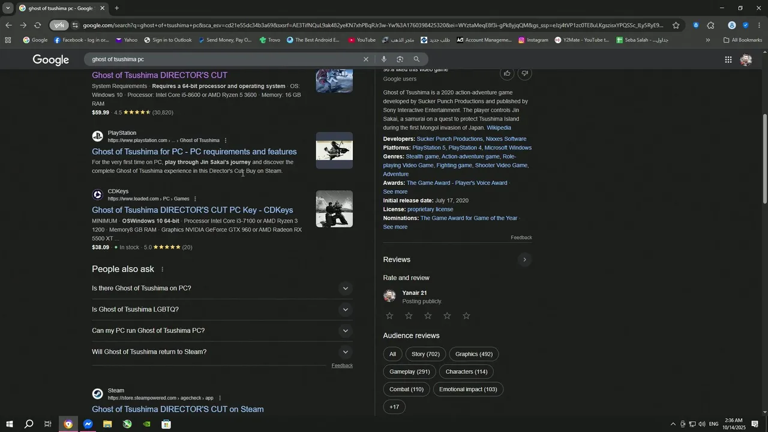Viewport: 768px width, 432px height.
Task: Open new tab with plus icon
Action: (116, 8)
